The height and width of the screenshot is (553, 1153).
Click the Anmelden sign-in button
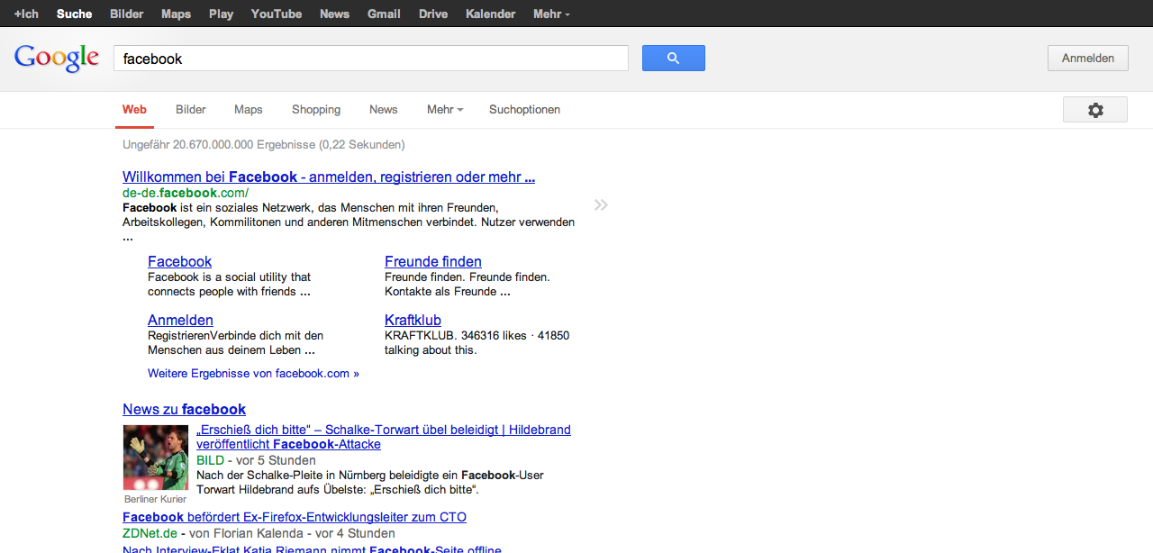pos(1087,59)
